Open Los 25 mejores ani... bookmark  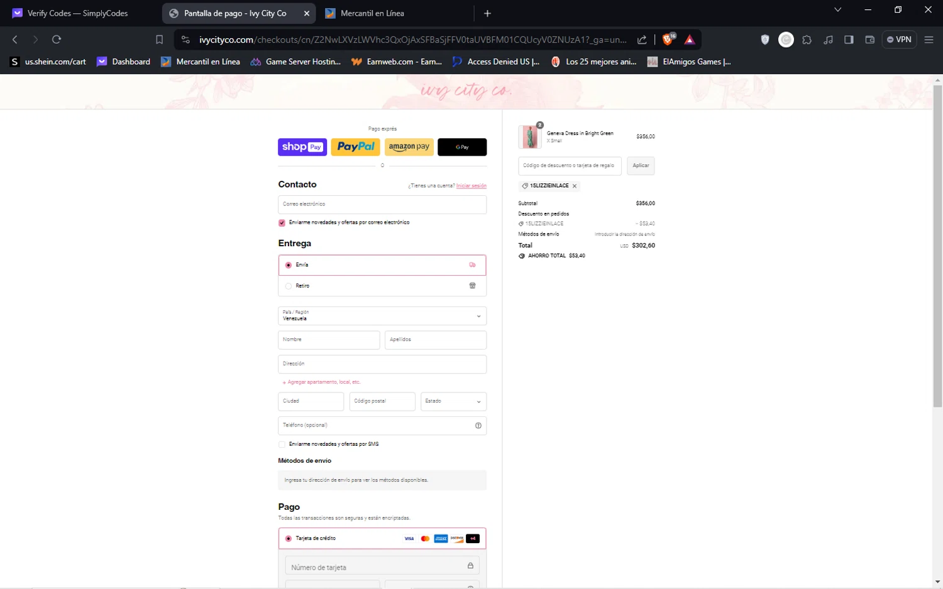point(594,62)
